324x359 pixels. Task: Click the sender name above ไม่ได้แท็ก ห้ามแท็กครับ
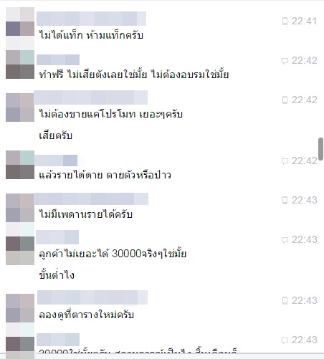[91, 19]
